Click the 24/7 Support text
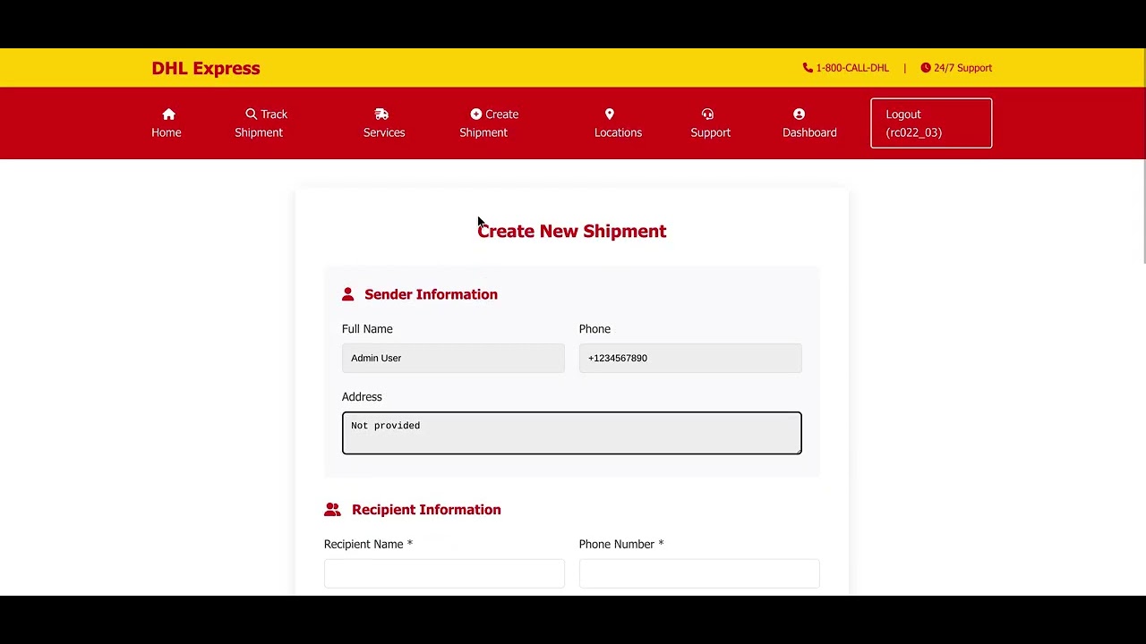Screen dimensions: 1146x644 click(962, 68)
